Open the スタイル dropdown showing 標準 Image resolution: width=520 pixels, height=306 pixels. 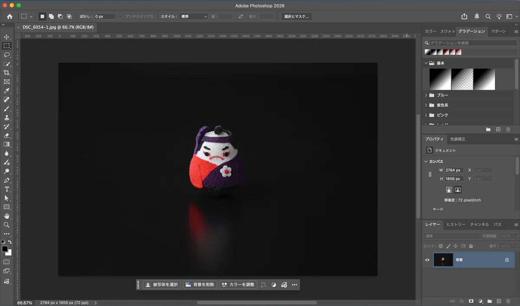194,16
